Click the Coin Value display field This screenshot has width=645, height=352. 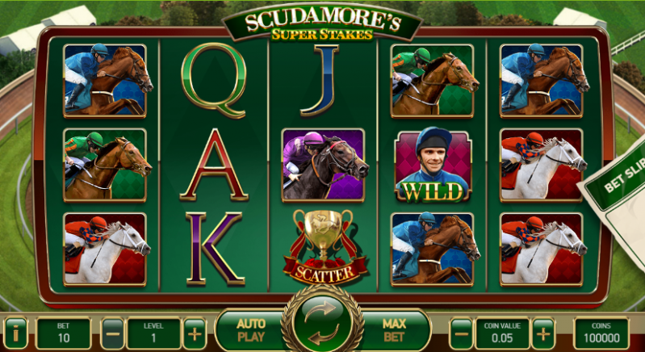pyautogui.click(x=502, y=333)
